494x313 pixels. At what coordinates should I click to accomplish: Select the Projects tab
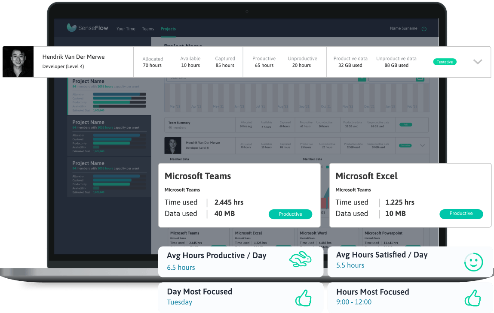pyautogui.click(x=168, y=29)
